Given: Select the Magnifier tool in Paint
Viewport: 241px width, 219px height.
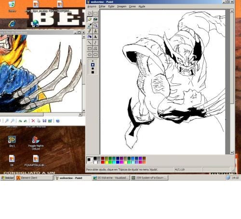Looking at the screenshot, I should [x=95, y=25].
